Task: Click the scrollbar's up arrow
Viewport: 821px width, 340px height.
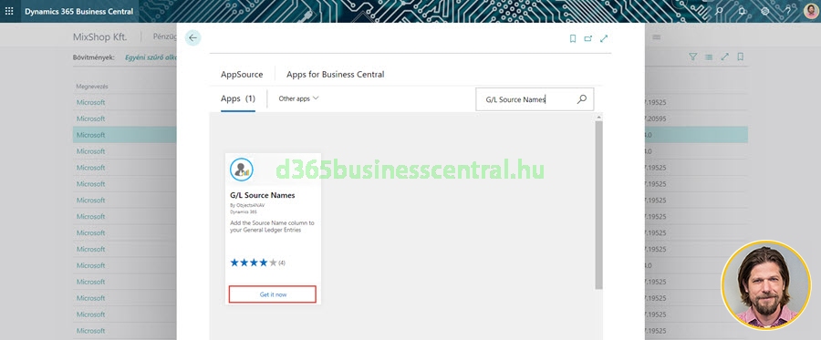Action: (599, 118)
